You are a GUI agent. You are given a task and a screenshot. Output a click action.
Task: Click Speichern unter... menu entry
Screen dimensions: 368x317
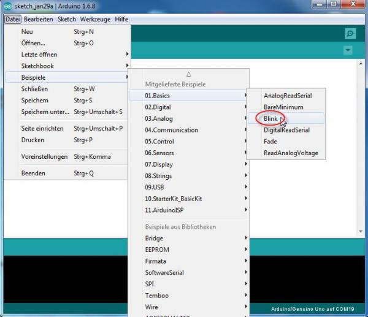(x=45, y=112)
